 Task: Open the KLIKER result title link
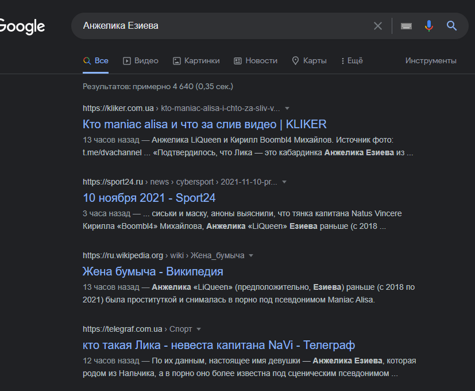pos(204,124)
